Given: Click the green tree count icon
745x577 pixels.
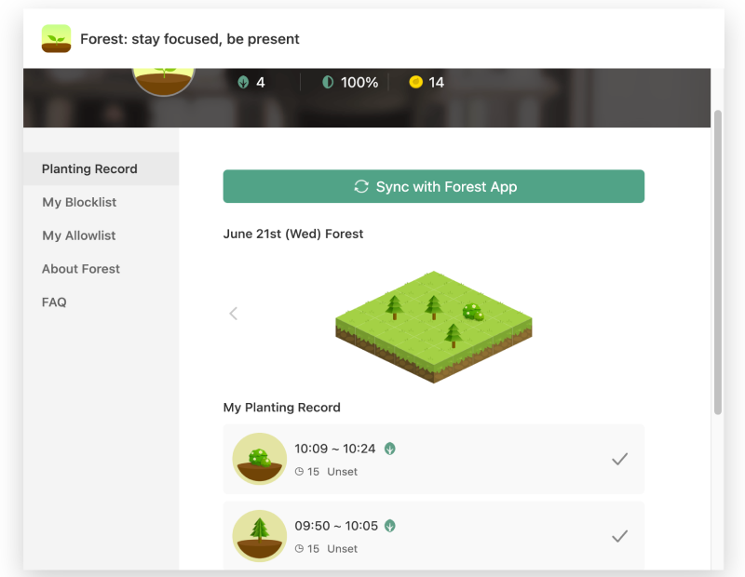Looking at the screenshot, I should pos(243,82).
